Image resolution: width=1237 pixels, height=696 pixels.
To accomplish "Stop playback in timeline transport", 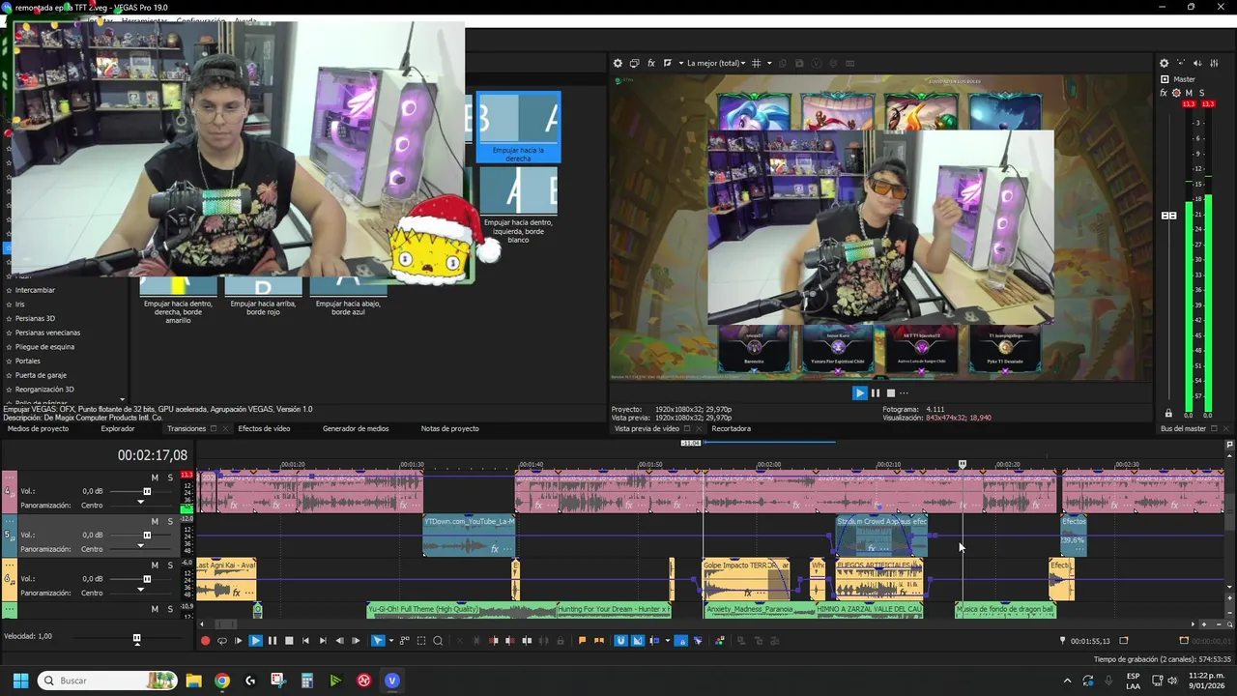I will [x=289, y=640].
